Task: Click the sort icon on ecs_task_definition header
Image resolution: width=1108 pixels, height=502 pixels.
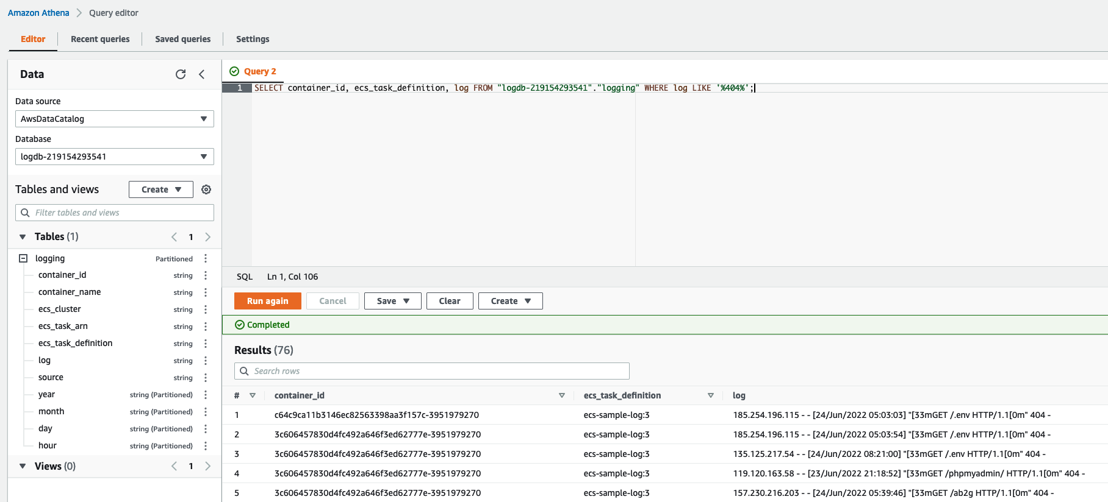Action: (710, 395)
